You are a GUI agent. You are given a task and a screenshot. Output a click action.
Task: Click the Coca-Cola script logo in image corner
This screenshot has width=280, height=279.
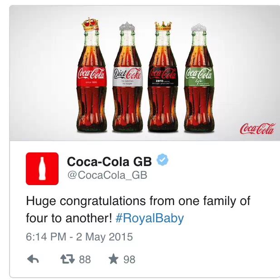tap(256, 129)
